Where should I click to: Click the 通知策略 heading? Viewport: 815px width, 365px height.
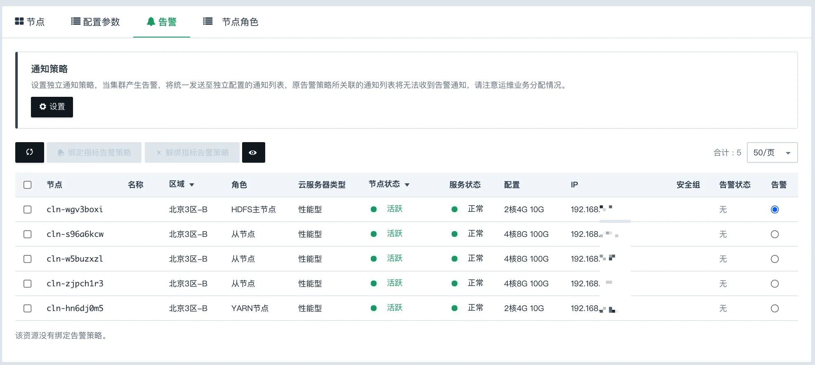click(x=49, y=69)
